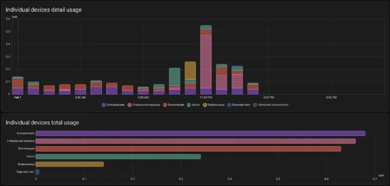Image resolution: width=390 pixels, height=186 pixels.
Task: Click the 'Стиральная машина' row label in the total chart
Action: tap(20, 141)
